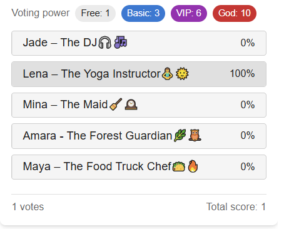The height and width of the screenshot is (229, 284).
Task: Pick Maya – The Food Truck Chef
Action: pyautogui.click(x=139, y=167)
